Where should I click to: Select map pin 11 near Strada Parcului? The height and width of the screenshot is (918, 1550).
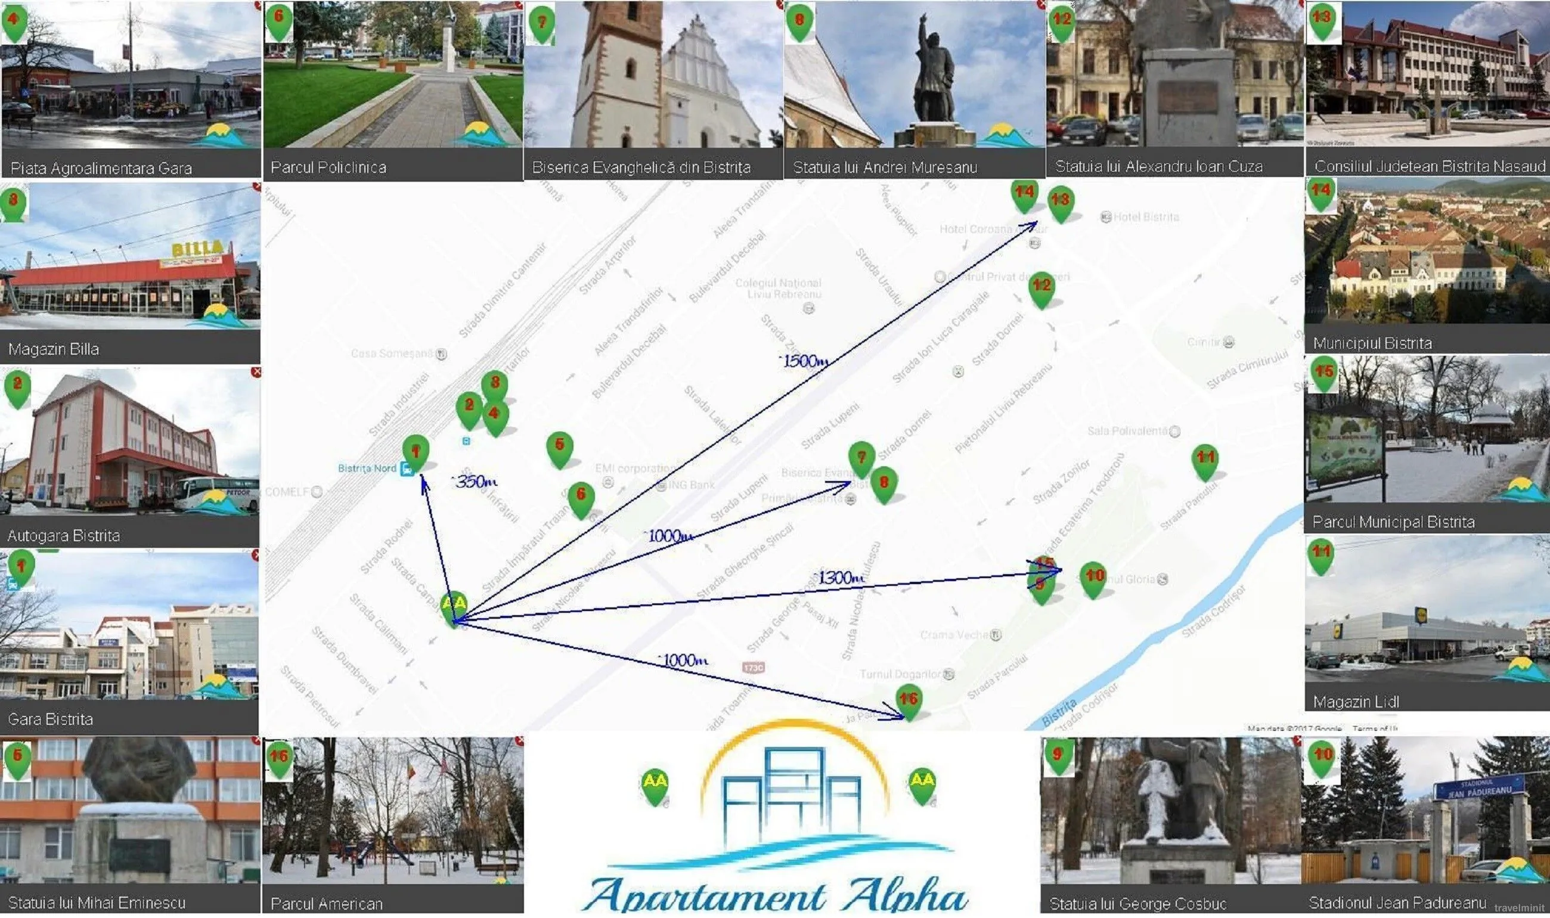[x=1205, y=460]
